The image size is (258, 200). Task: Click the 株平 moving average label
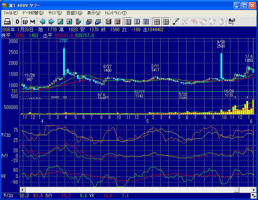pos(6,36)
